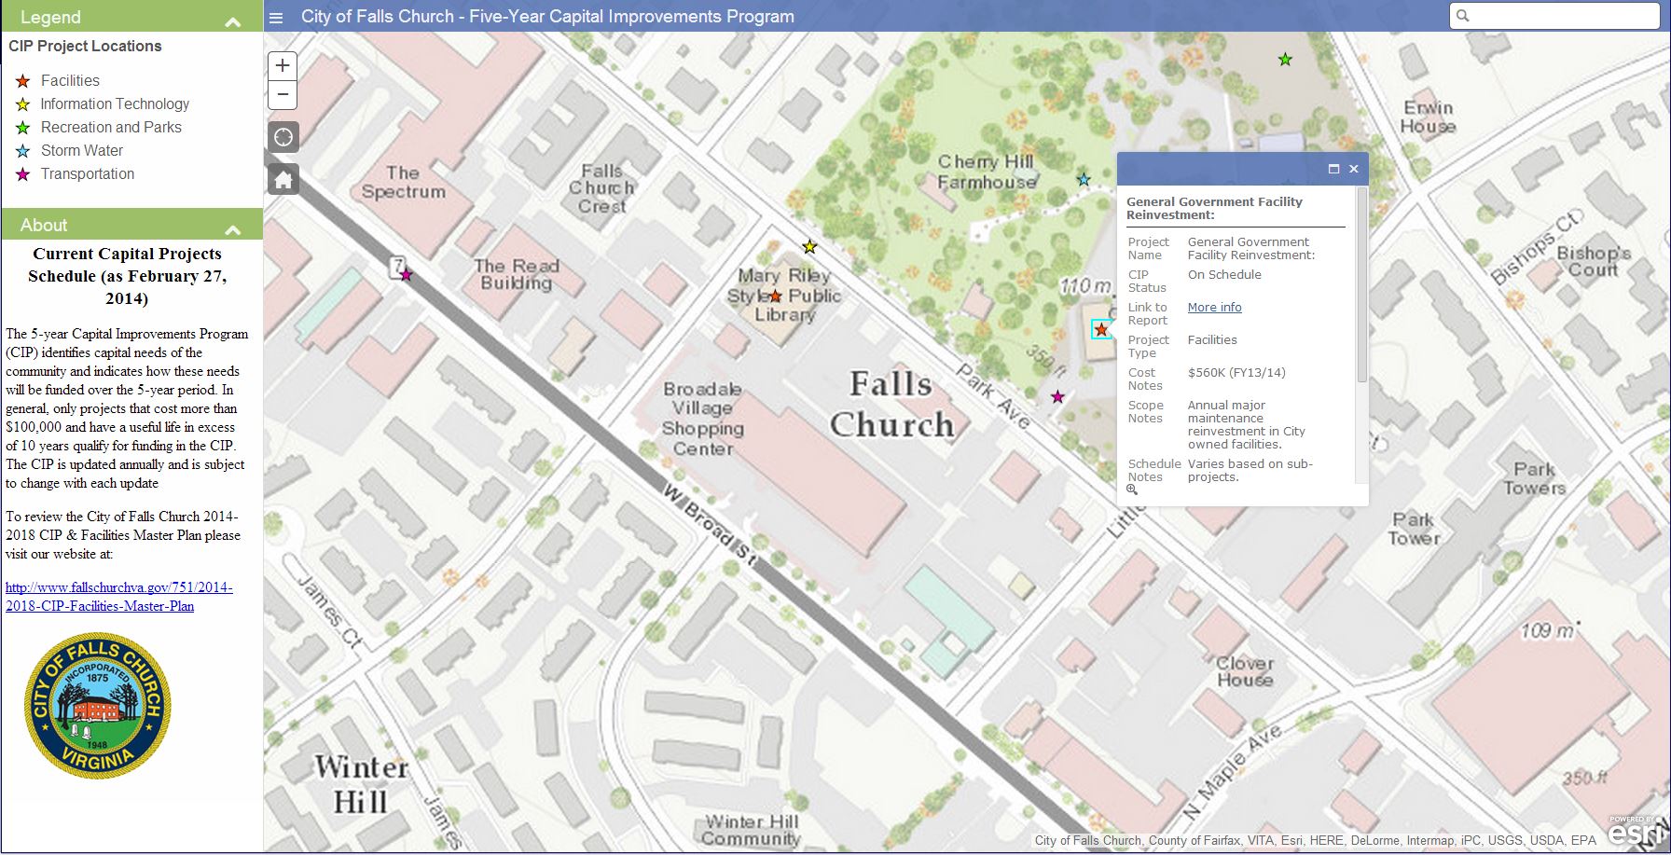1671x855 pixels.
Task: Click the Winter Hill neighborhood label
Action: pyautogui.click(x=361, y=784)
